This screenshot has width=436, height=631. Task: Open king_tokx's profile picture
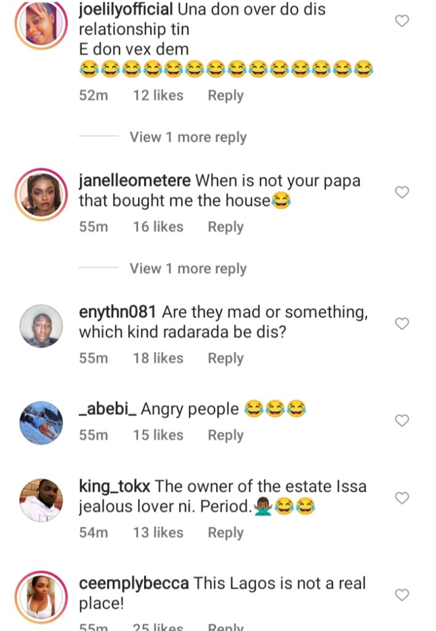tap(41, 500)
